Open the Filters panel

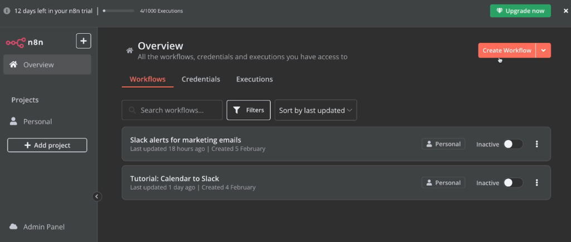point(249,110)
